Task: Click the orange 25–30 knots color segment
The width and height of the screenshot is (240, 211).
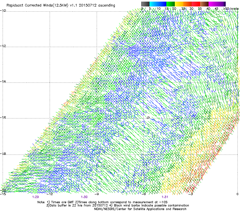Action: pos(187,4)
